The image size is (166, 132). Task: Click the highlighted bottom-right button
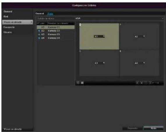pyautogui.click(x=153, y=128)
